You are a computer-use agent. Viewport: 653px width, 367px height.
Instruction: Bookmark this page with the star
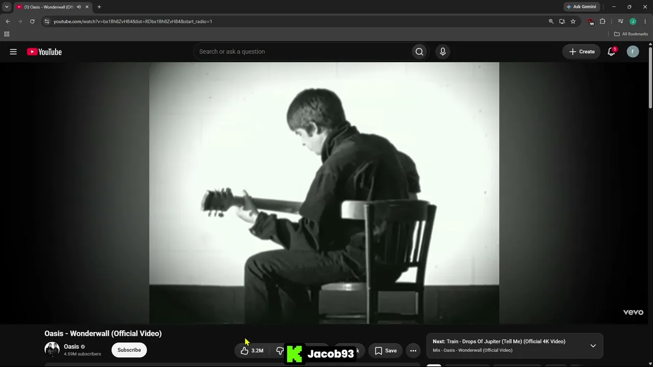coord(573,21)
